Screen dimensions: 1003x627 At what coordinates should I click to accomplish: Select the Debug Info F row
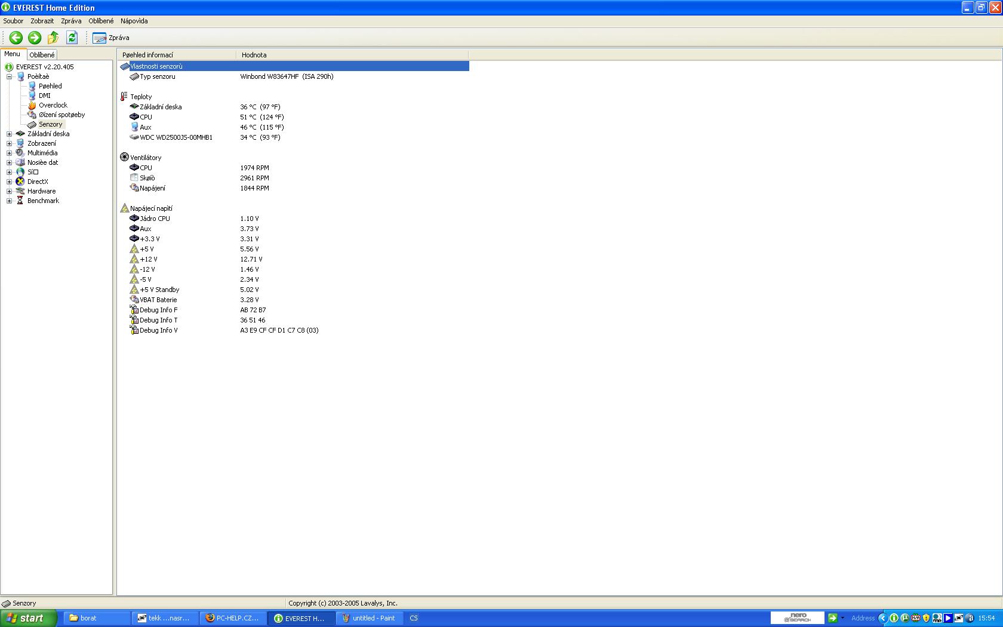pos(294,310)
